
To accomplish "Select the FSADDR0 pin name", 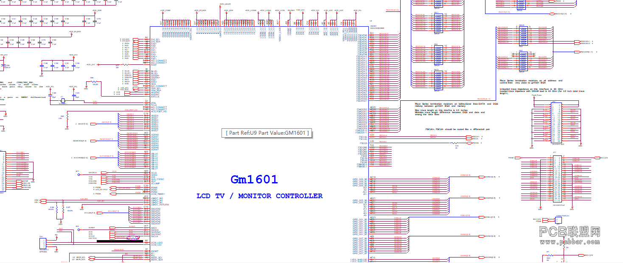I will (362, 109).
